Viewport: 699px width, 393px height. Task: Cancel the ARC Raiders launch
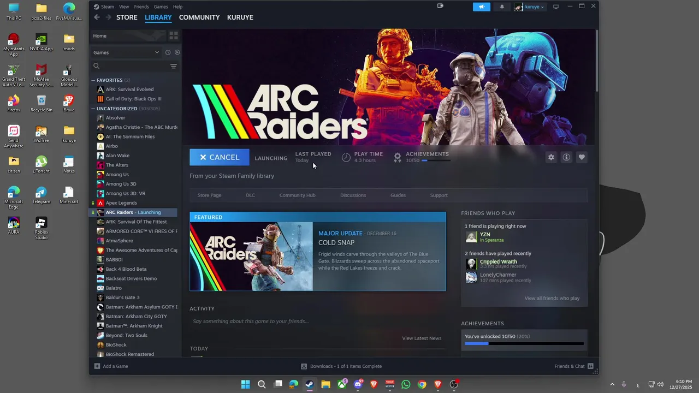(x=220, y=157)
